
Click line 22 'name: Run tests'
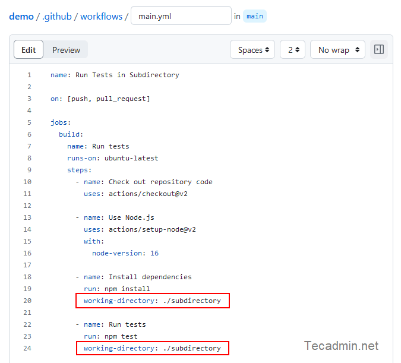click(110, 324)
